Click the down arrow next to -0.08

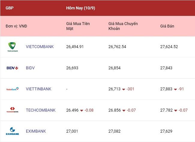[x=82, y=111]
